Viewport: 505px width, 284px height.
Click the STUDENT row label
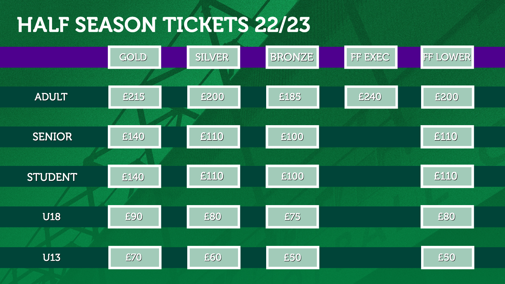point(52,177)
